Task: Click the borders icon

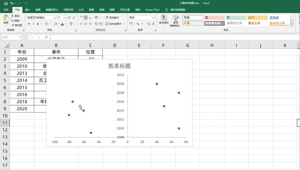Action: click(x=47, y=24)
